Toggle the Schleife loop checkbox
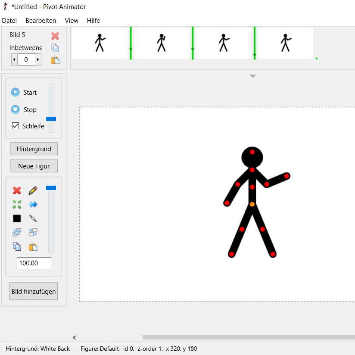 tap(16, 126)
